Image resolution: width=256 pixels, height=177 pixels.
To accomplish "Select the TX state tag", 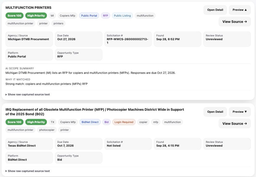I will [x=52, y=122].
